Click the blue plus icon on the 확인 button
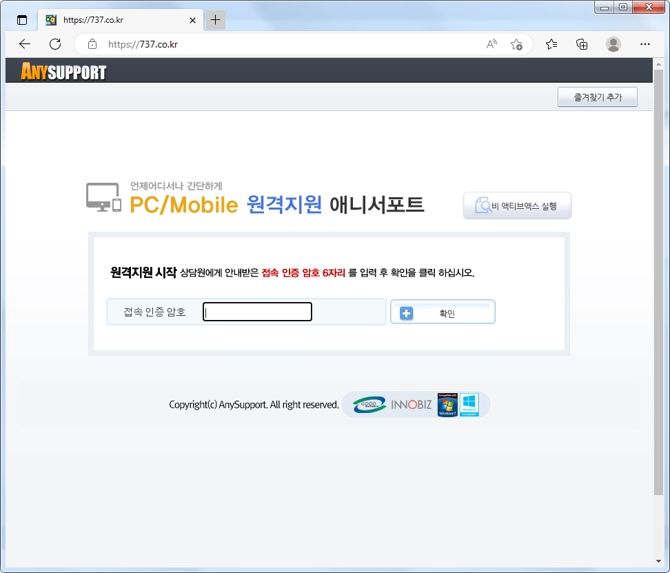670x573 pixels. (407, 313)
